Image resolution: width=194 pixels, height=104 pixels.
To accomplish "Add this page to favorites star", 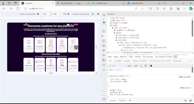I will click(x=142, y=9).
